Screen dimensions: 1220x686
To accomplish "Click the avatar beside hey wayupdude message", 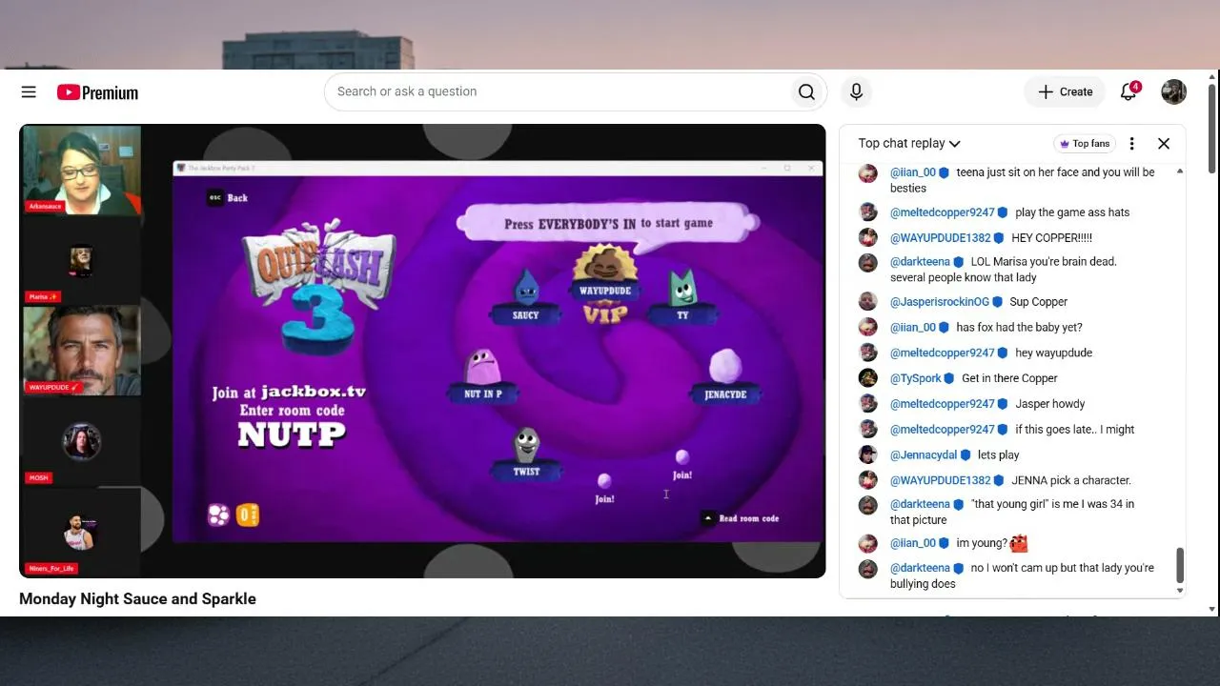I will click(x=867, y=353).
